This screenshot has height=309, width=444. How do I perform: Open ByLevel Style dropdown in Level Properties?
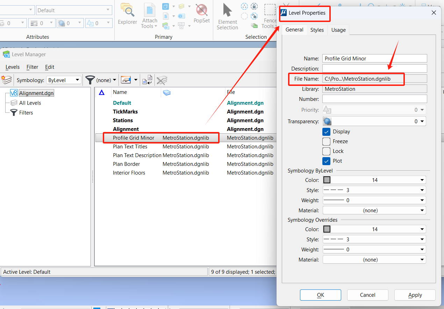click(x=422, y=190)
